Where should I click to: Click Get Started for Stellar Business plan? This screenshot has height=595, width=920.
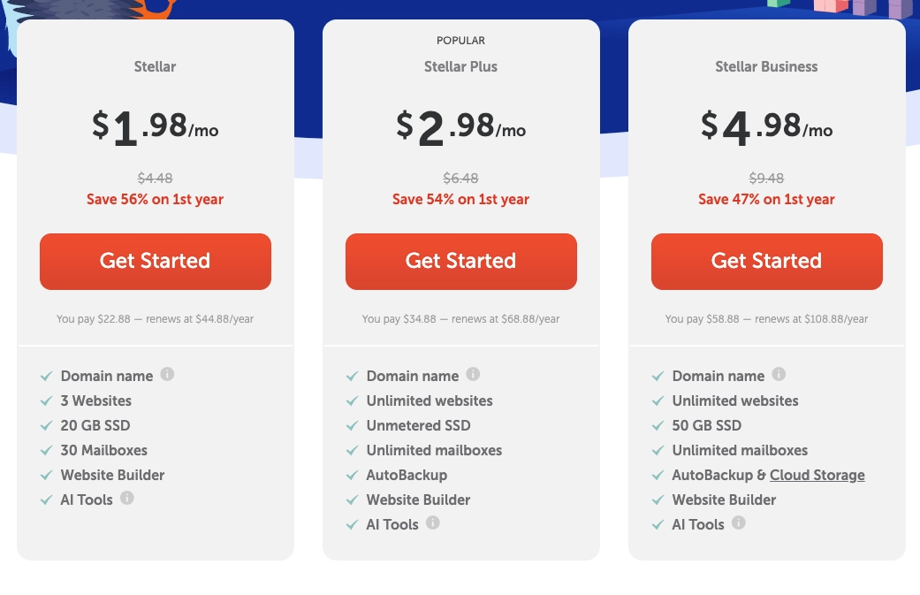(767, 262)
